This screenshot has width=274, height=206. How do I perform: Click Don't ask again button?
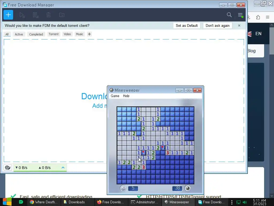point(218,25)
